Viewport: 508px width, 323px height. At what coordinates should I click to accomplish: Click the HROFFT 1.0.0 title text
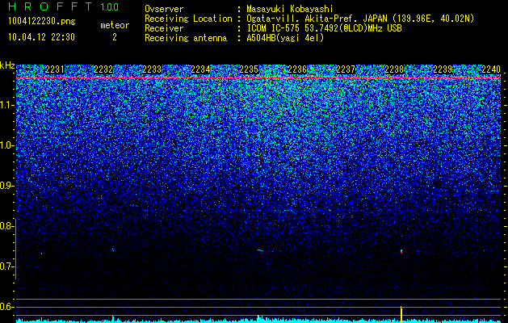[64, 6]
